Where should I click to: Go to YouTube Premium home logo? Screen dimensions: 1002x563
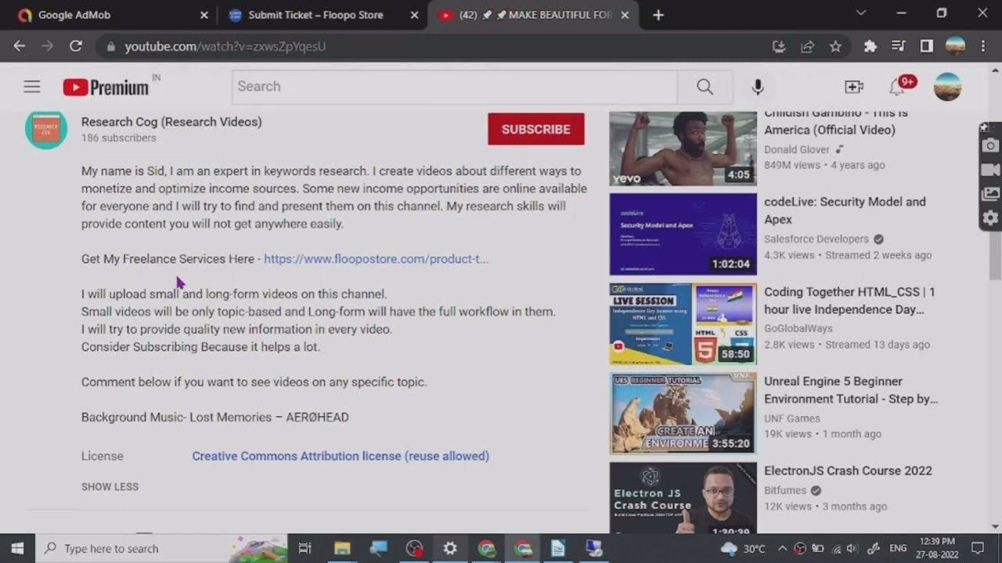[x=106, y=87]
